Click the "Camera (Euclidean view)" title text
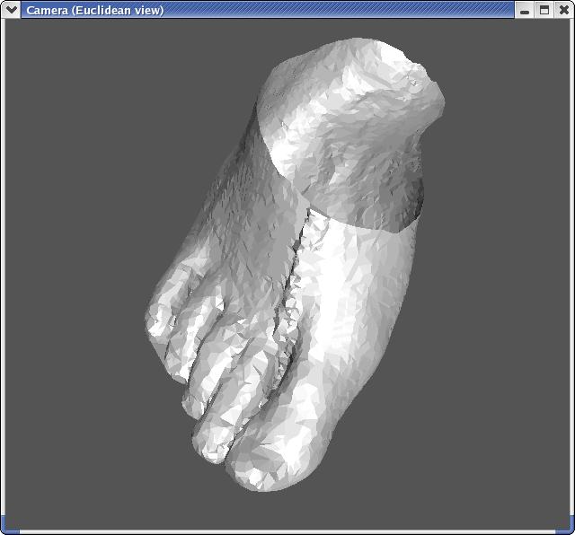The image size is (575, 535). (x=94, y=10)
